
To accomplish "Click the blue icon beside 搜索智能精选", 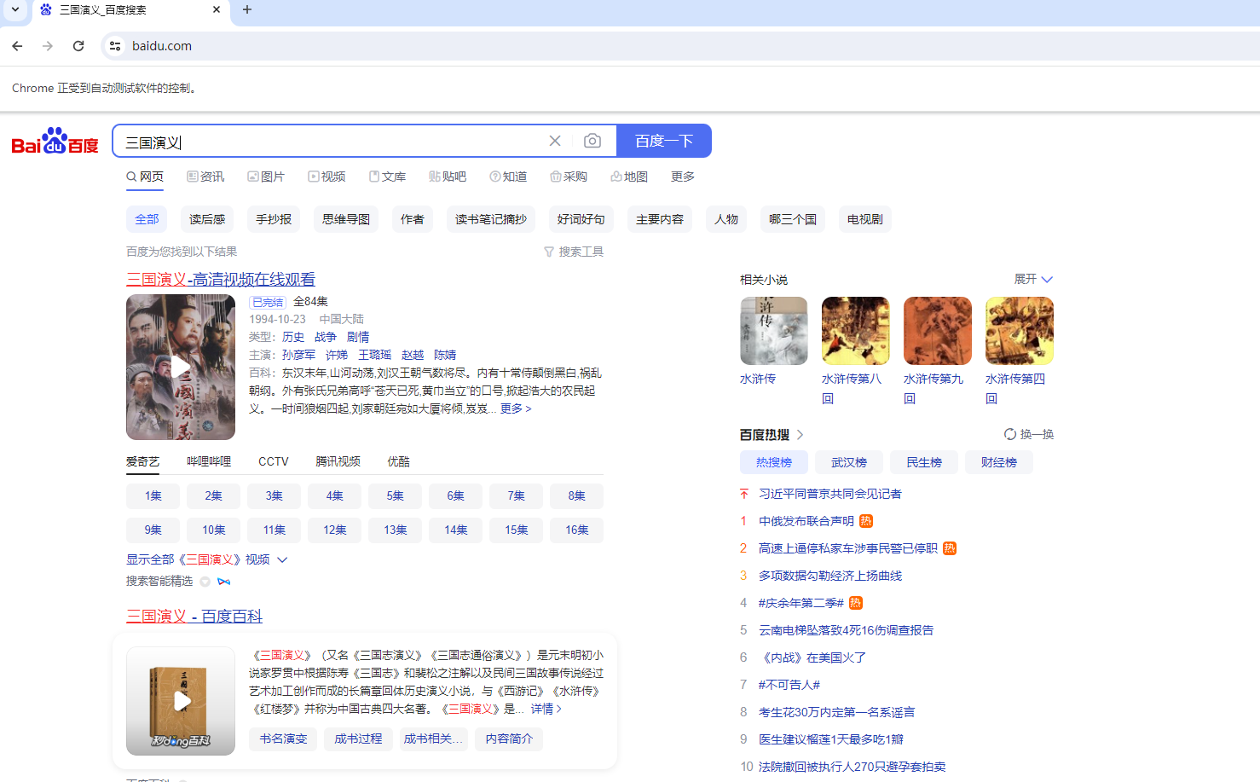I will [x=224, y=582].
